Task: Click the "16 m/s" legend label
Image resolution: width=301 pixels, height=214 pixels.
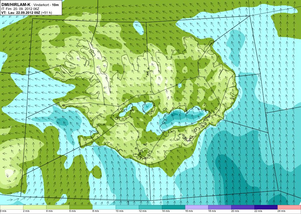Action: coord(189,211)
